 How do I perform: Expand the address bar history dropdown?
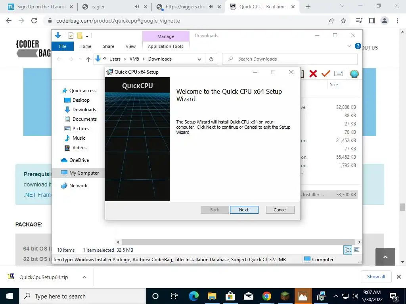click(x=199, y=59)
